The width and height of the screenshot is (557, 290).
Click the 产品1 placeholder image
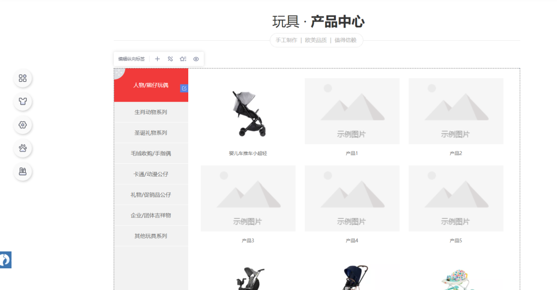pos(352,111)
